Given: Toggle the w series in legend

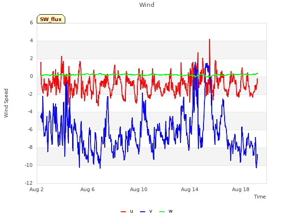Looking at the screenshot, I should [x=166, y=211].
